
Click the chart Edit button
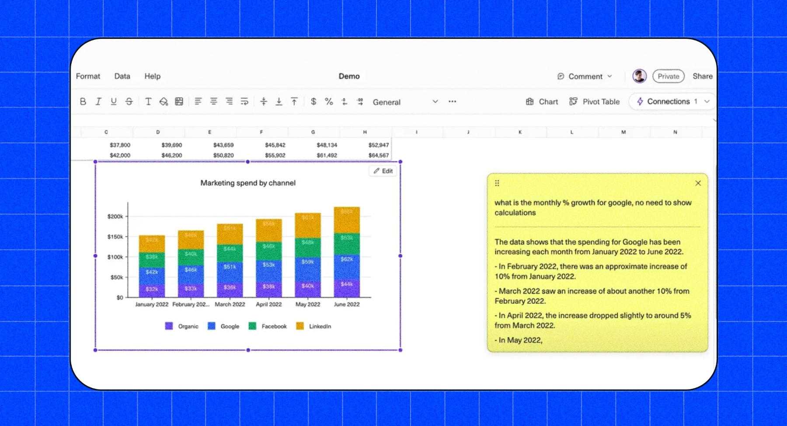[x=383, y=171]
